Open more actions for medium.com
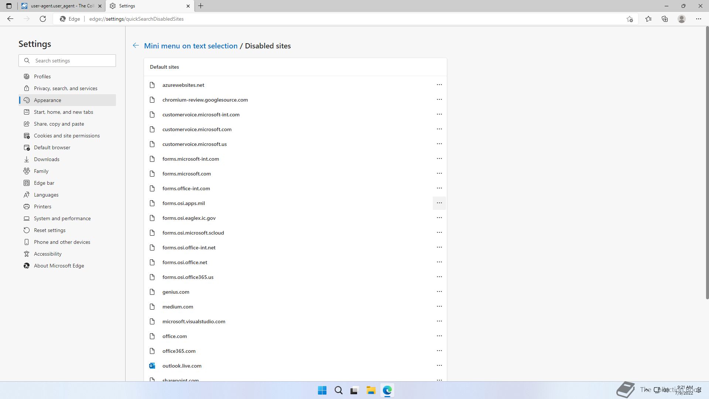The width and height of the screenshot is (709, 399). (x=439, y=306)
